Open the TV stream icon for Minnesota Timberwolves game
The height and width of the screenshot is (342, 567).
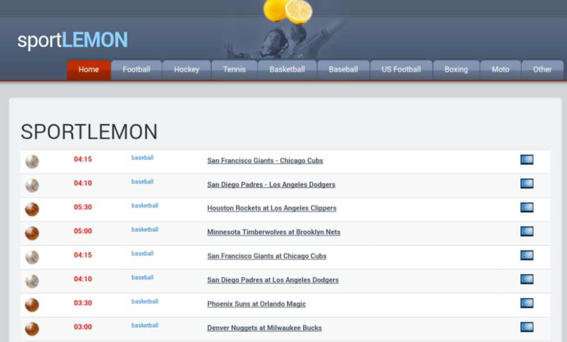(x=527, y=231)
